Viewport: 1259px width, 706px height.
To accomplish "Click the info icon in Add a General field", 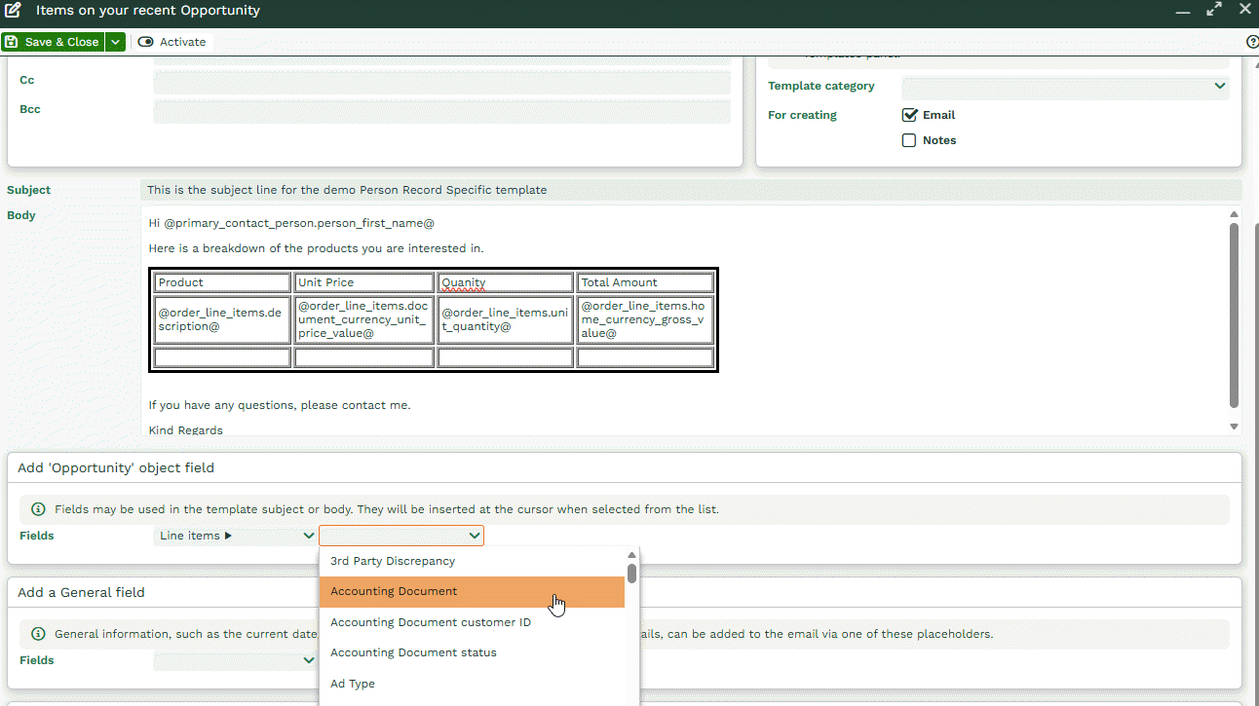I will [x=38, y=634].
